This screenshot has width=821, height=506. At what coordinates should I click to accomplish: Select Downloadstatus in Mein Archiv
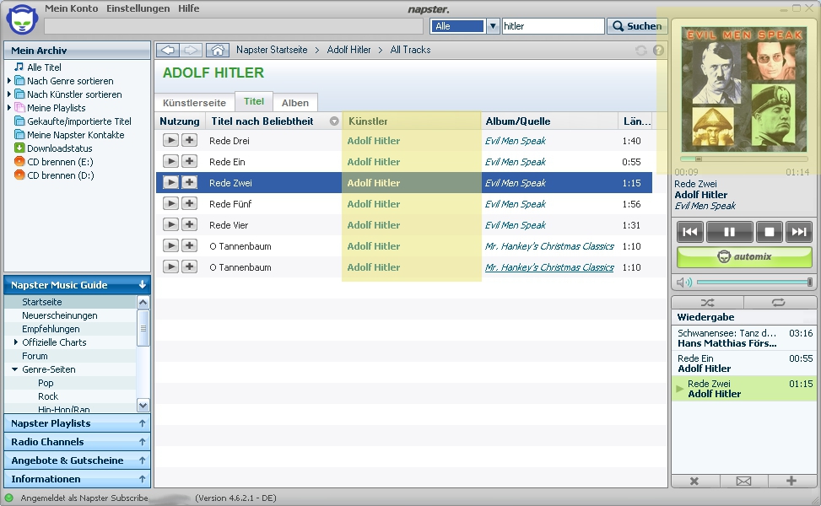click(x=59, y=148)
